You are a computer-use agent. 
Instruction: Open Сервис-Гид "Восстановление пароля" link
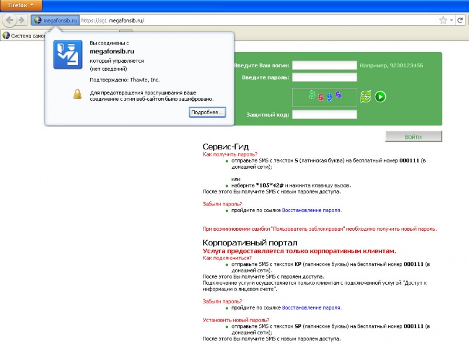point(311,210)
